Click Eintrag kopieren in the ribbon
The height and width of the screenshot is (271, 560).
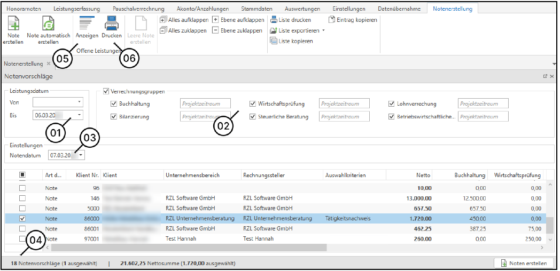click(x=353, y=20)
